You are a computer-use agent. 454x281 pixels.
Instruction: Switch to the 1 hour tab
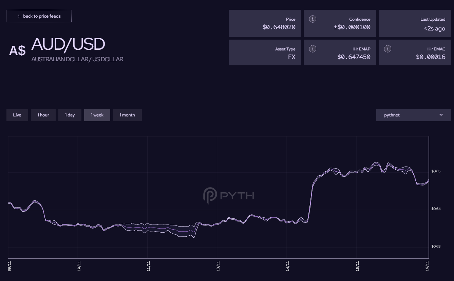point(43,115)
